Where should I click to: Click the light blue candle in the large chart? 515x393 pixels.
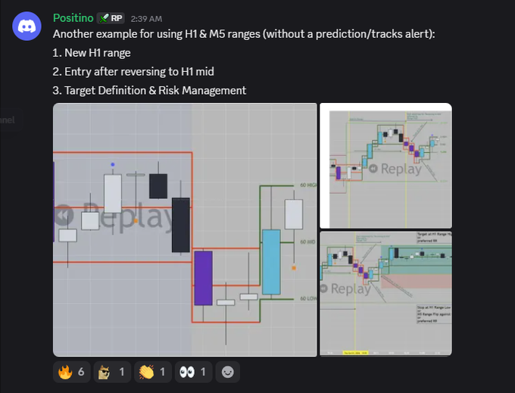(x=271, y=262)
